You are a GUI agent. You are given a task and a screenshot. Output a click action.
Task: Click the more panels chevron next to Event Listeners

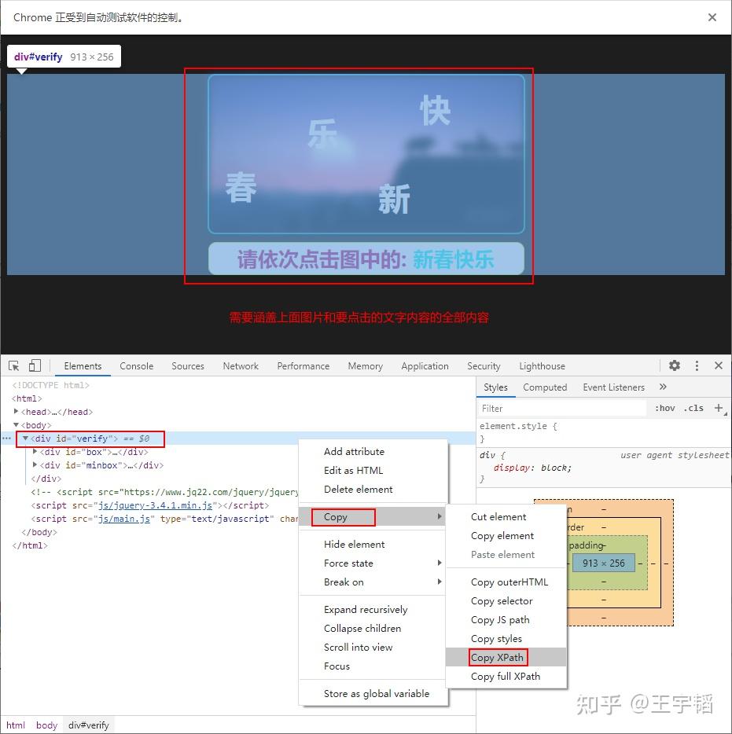[x=663, y=387]
